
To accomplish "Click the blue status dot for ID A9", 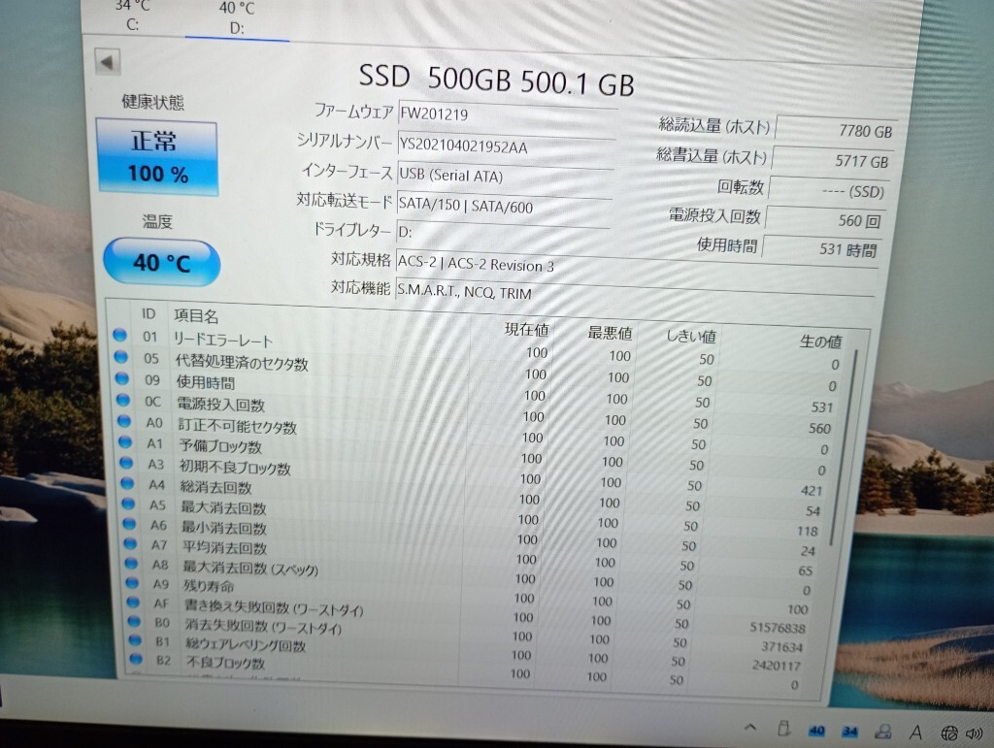I will pos(132,582).
